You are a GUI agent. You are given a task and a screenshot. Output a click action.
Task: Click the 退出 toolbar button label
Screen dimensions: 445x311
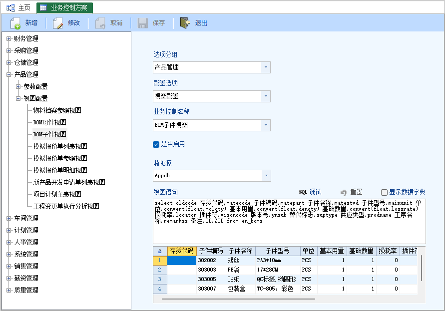click(201, 23)
